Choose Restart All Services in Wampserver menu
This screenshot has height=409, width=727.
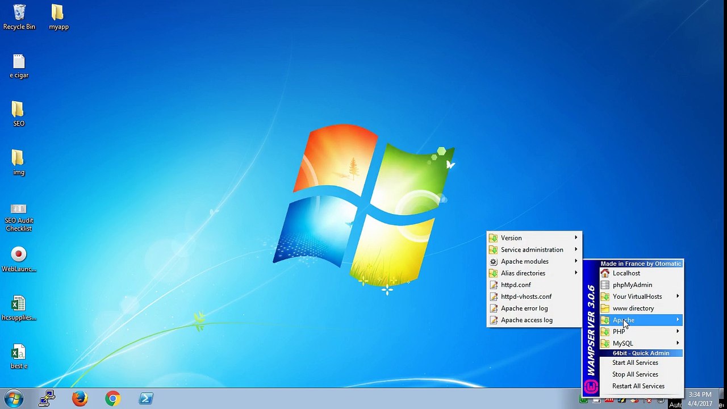pyautogui.click(x=641, y=386)
